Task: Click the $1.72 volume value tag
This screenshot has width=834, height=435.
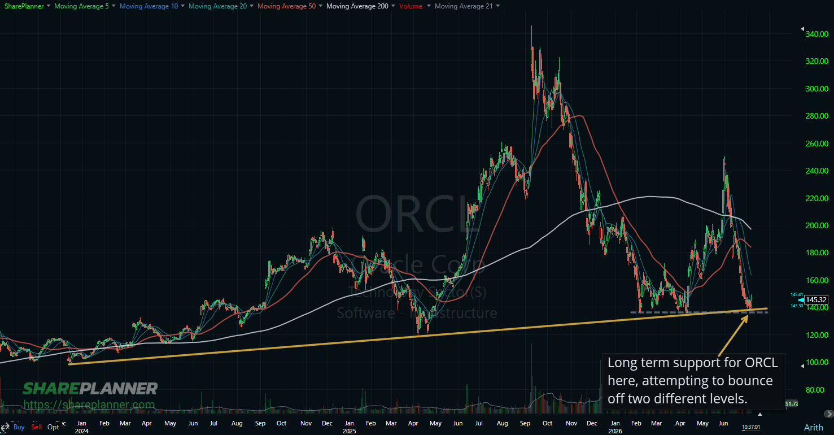Action: point(793,404)
